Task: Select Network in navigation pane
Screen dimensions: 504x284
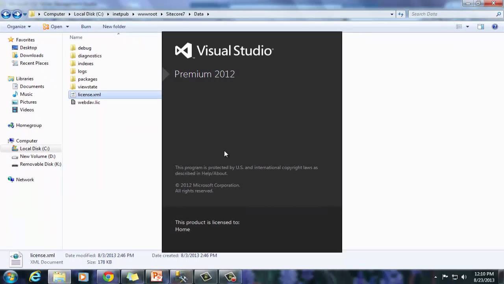Action: pos(25,179)
